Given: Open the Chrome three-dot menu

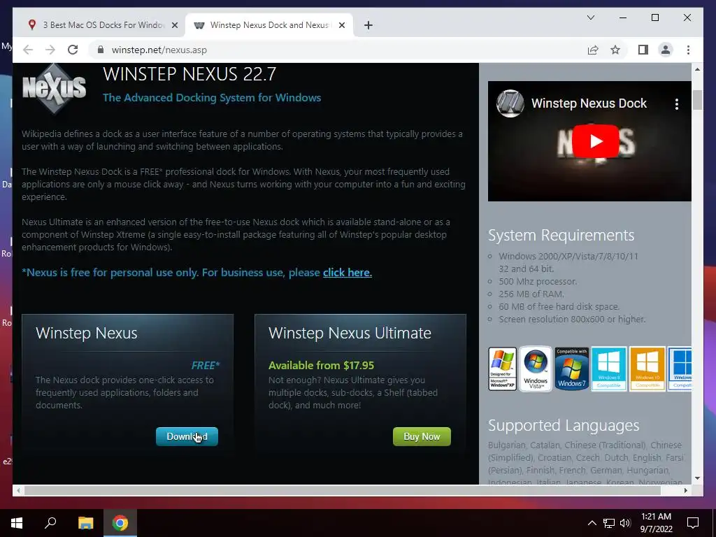Looking at the screenshot, I should click(x=688, y=50).
